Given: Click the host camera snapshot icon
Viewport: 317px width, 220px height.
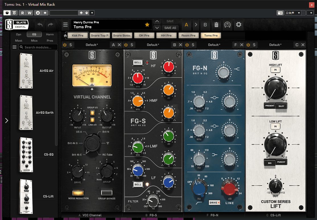Looking at the screenshot, I should pyautogui.click(x=280, y=13).
